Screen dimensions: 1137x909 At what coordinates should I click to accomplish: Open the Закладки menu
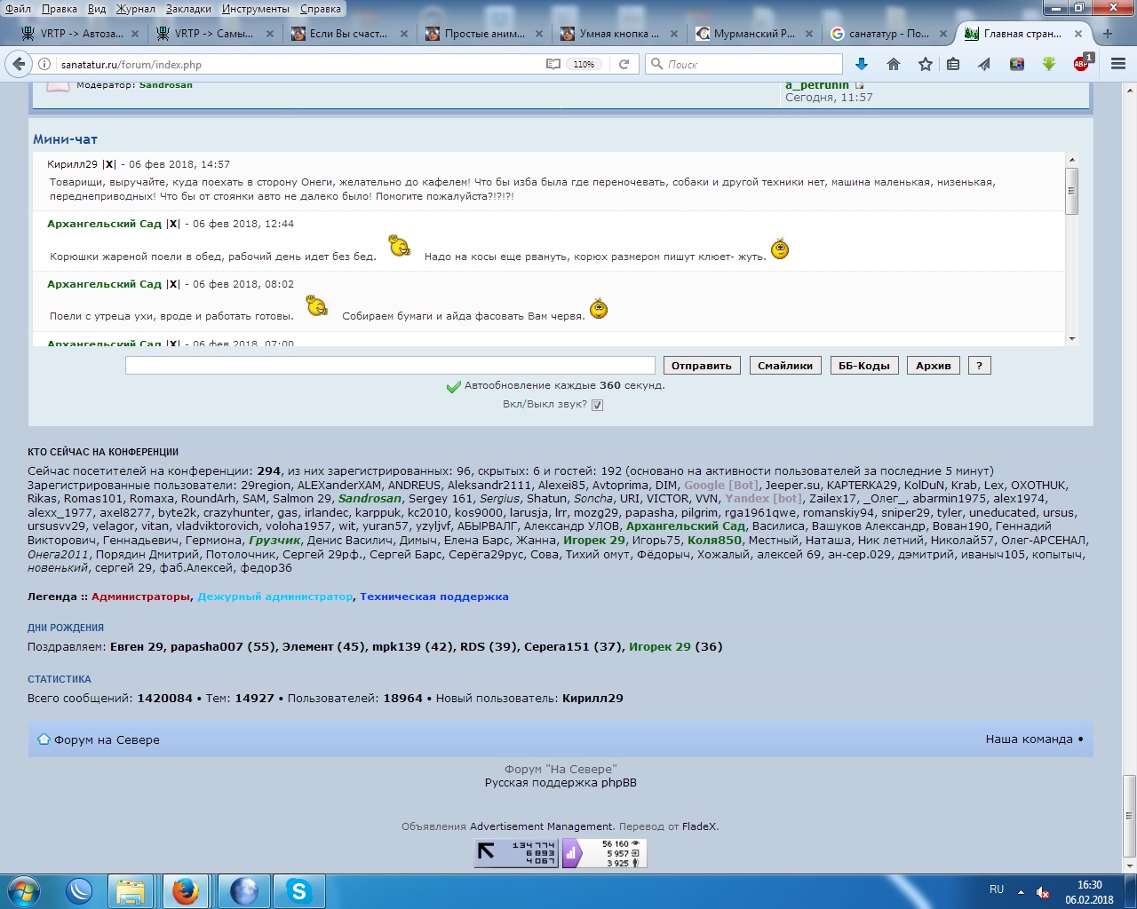pos(188,9)
